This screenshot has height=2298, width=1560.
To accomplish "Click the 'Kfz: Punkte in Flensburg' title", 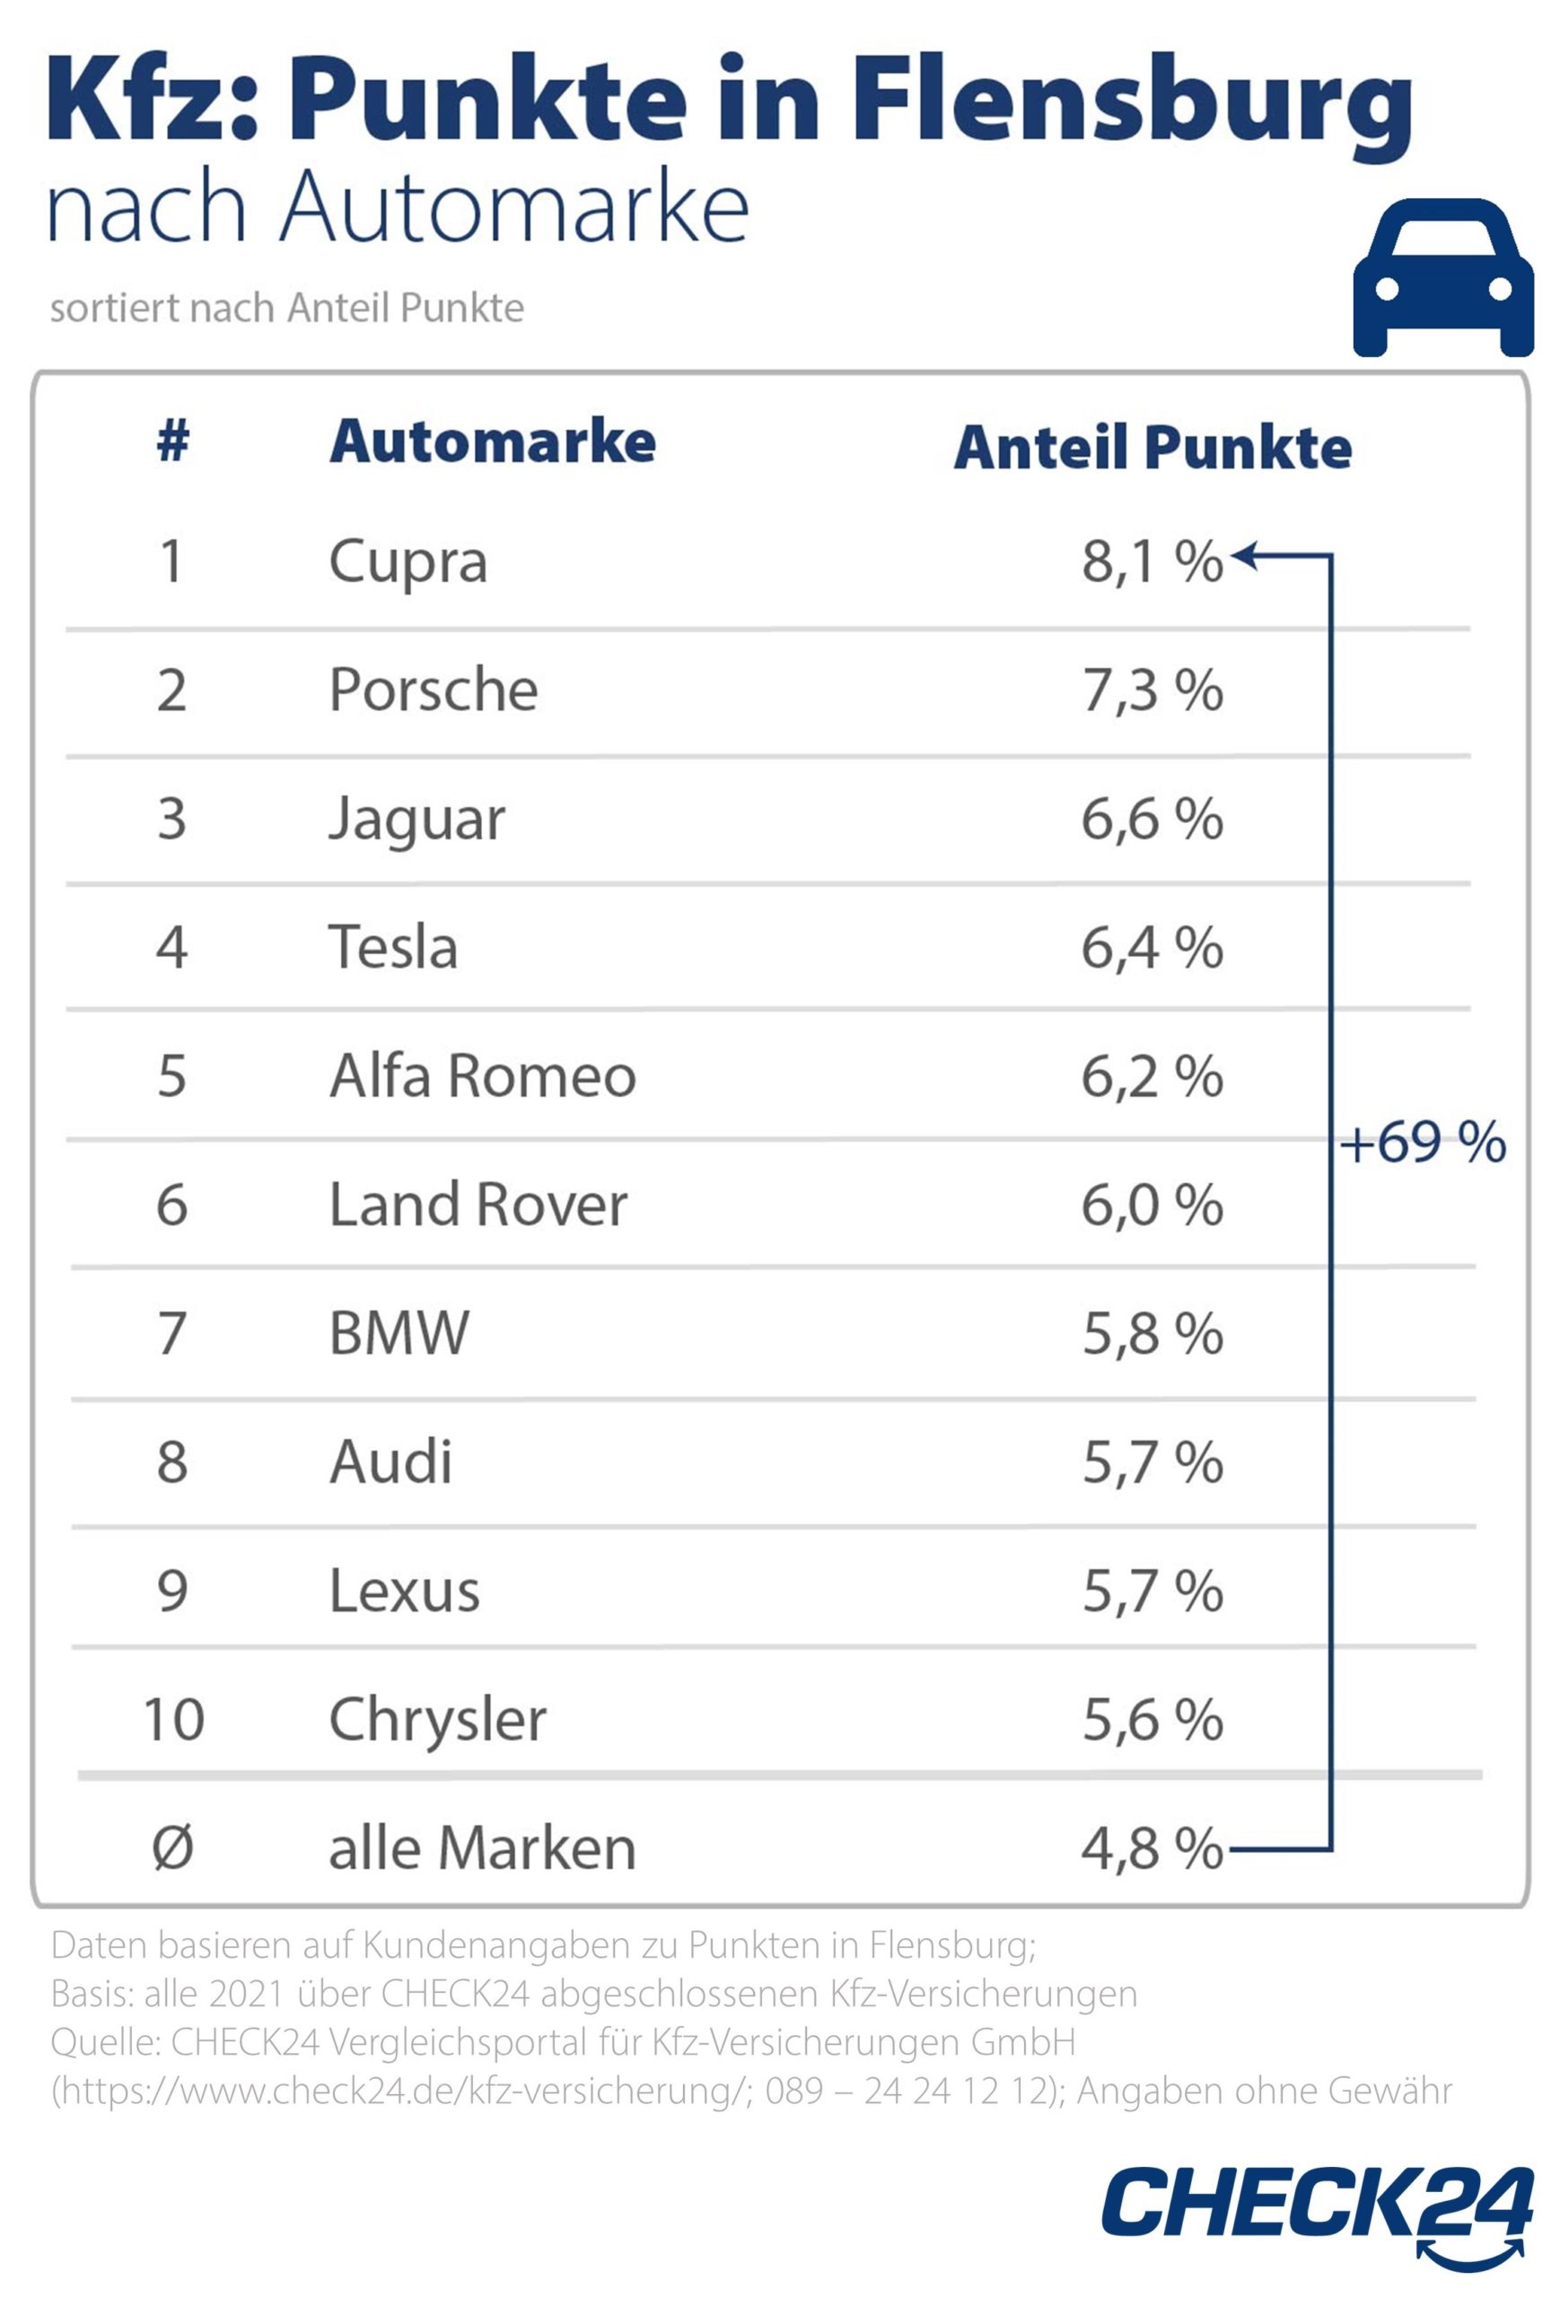I will coord(730,101).
